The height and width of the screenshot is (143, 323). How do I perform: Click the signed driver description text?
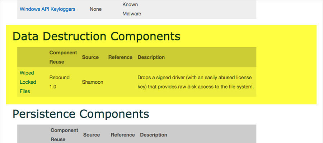point(196,82)
